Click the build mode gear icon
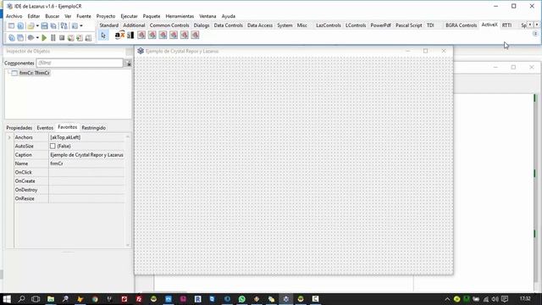 pos(30,37)
